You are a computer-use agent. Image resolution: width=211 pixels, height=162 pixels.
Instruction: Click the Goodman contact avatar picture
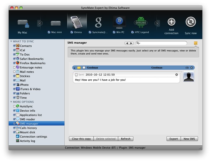pyautogui.click(x=188, y=77)
